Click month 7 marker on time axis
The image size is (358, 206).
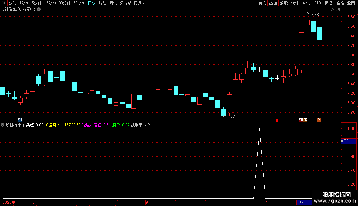tap(266, 202)
